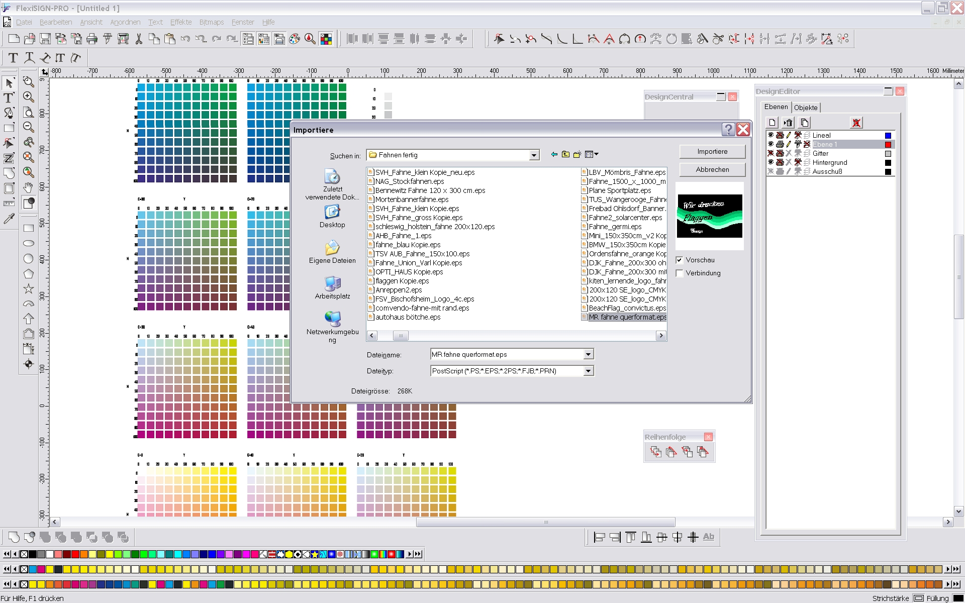This screenshot has width=965, height=603.
Task: Switch to the Objekte tab
Action: click(x=806, y=108)
